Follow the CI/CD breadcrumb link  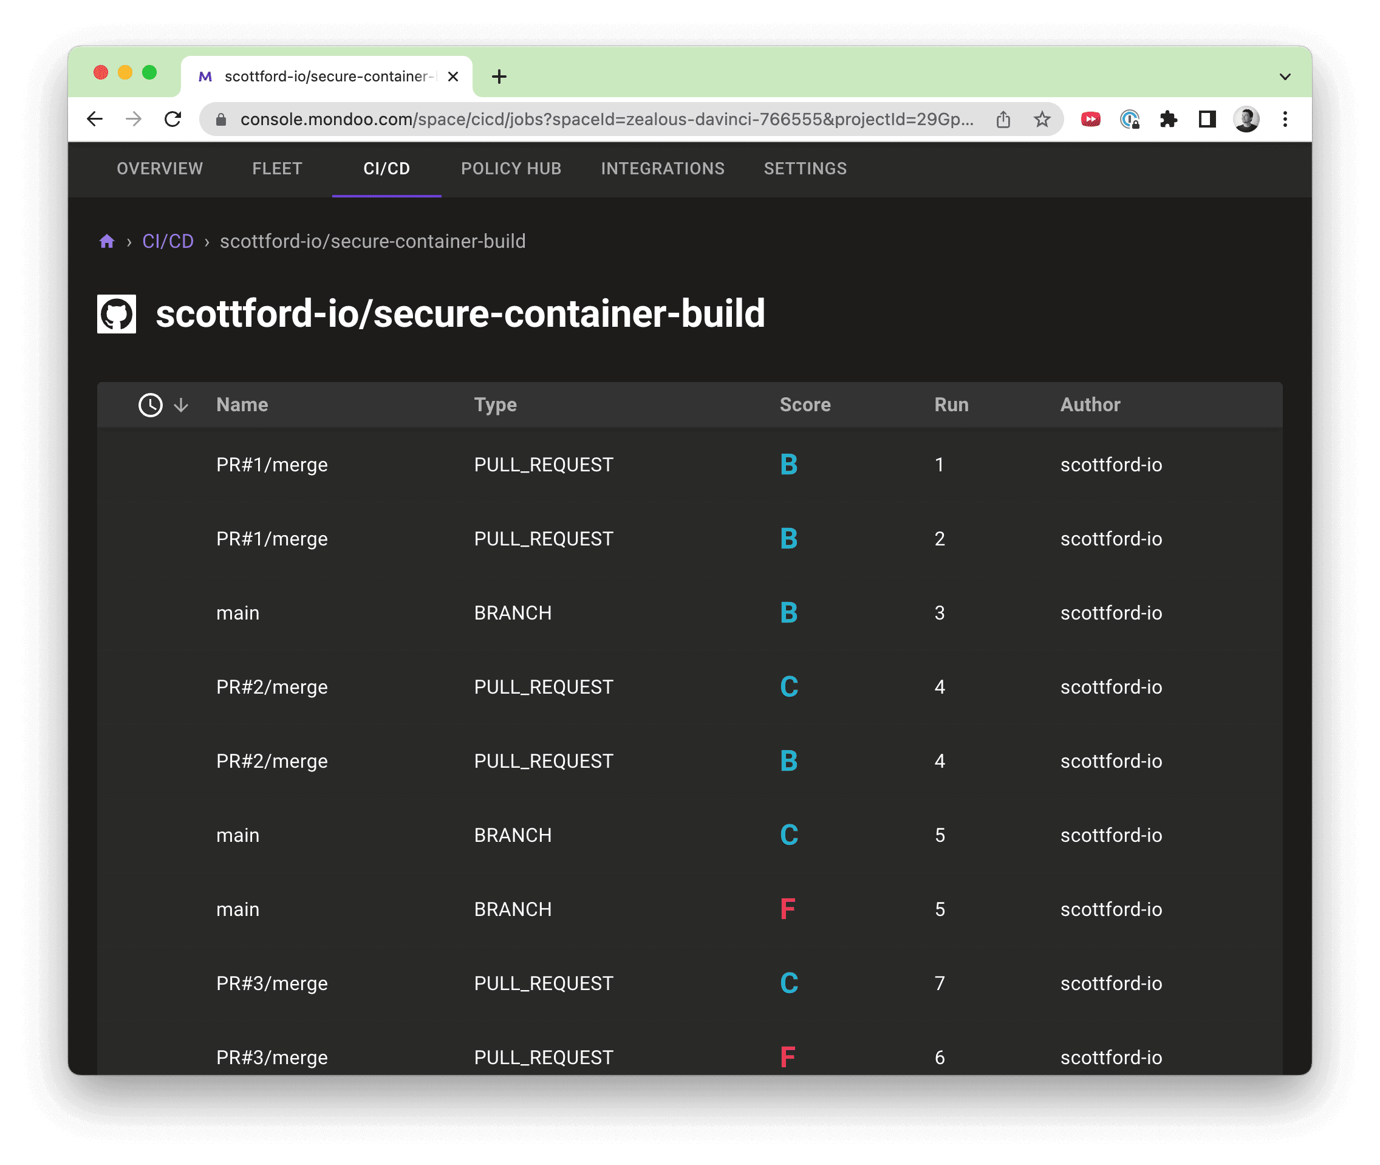point(167,241)
